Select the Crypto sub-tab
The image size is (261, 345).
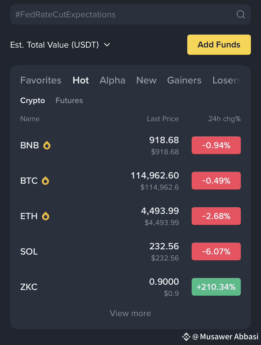point(32,100)
